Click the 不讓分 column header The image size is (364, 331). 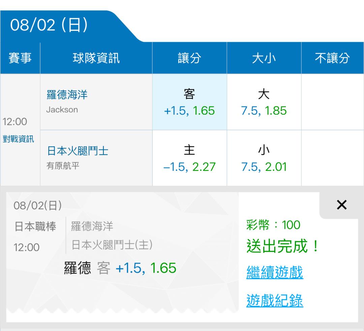(x=332, y=58)
